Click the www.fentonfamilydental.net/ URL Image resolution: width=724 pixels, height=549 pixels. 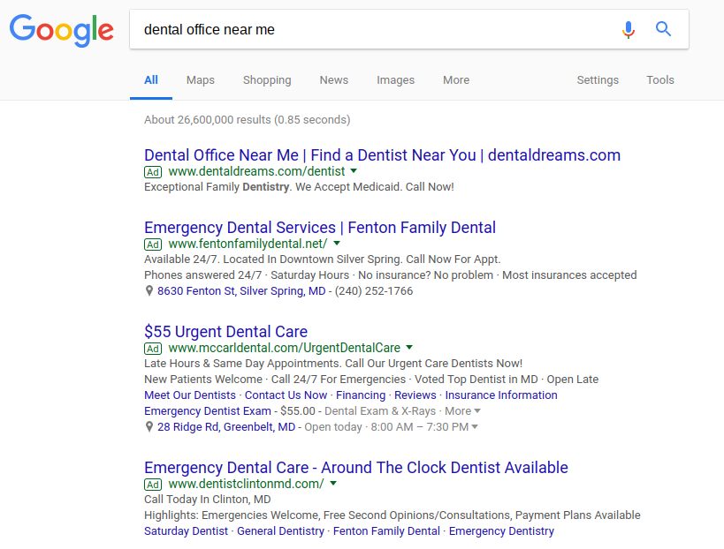(248, 244)
